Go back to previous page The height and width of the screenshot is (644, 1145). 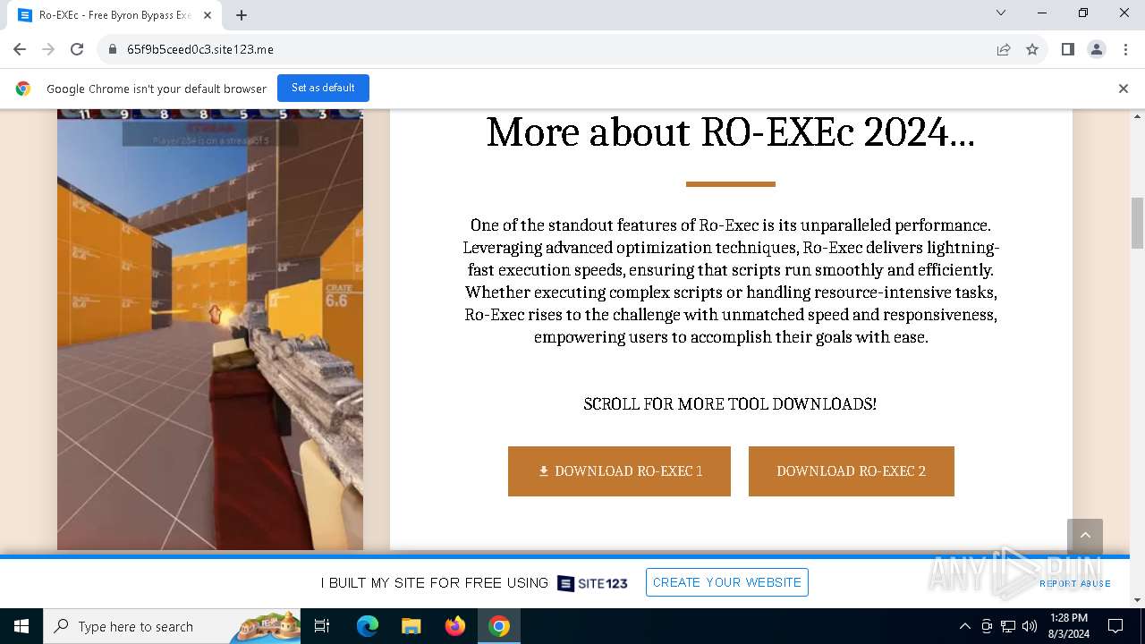tap(20, 49)
